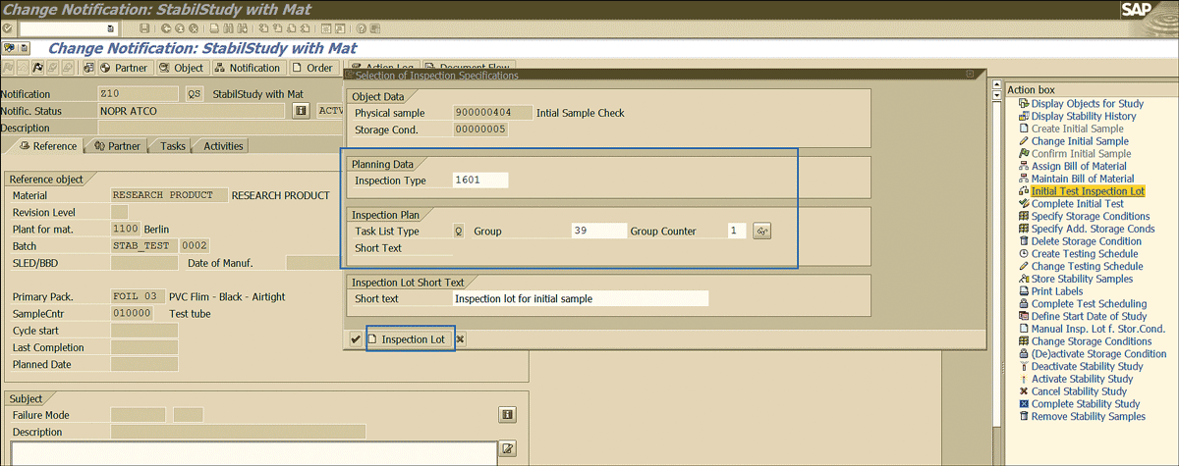
Task: Switch to the Reference tab
Action: coord(48,146)
